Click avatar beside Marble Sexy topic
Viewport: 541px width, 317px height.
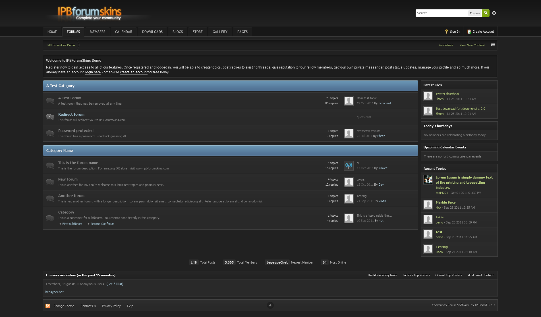click(428, 205)
